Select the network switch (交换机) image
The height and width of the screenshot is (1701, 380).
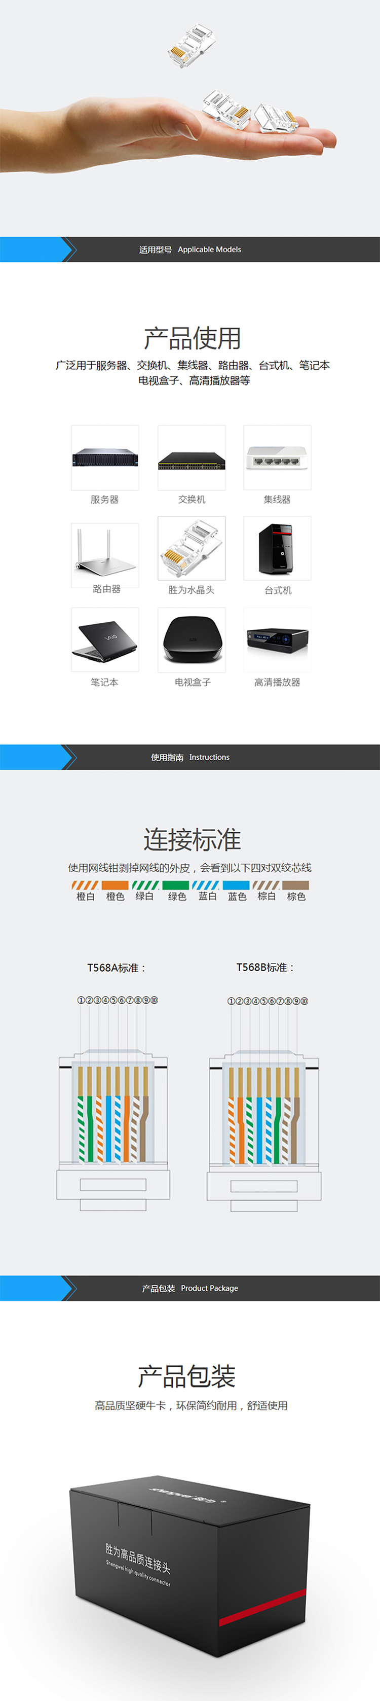tap(192, 457)
